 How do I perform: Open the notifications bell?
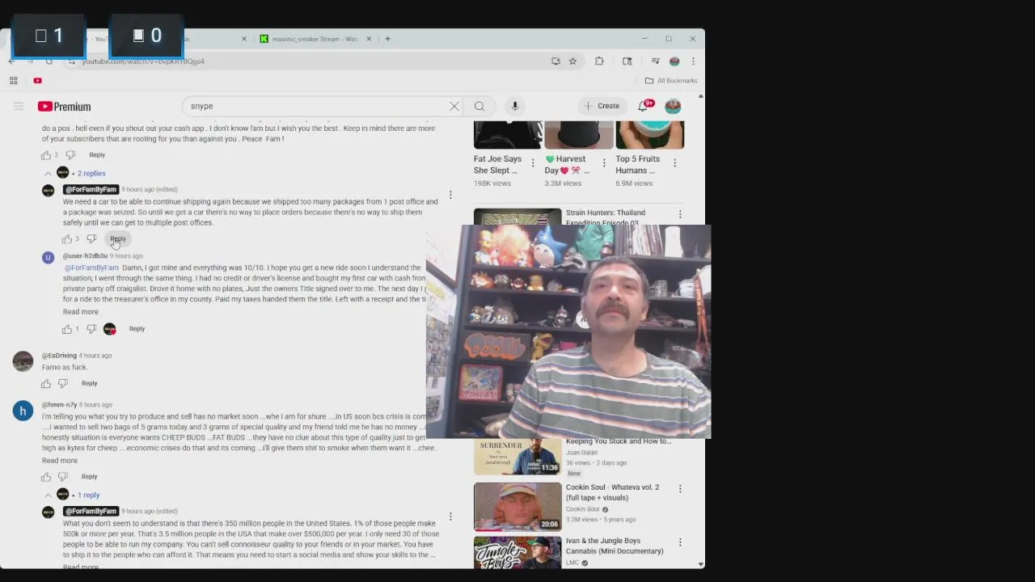point(644,106)
